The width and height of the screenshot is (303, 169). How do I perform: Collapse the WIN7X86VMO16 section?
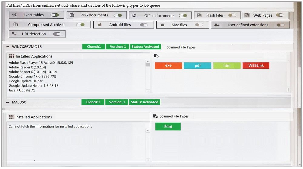coord(8,47)
